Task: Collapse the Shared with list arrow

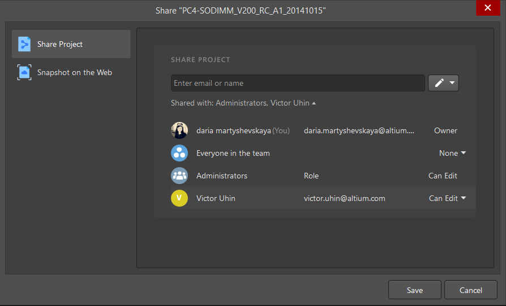Action: (314, 103)
